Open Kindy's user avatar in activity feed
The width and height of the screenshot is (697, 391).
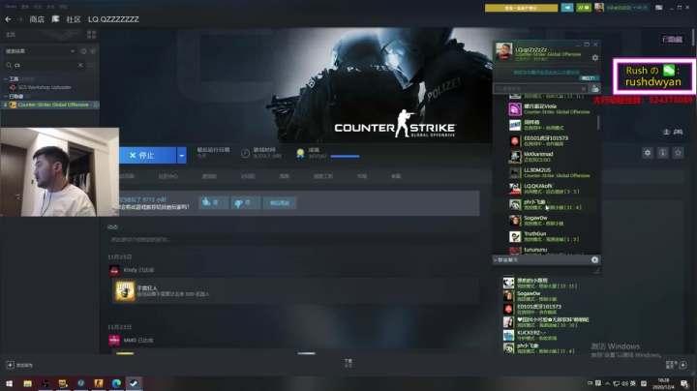pos(114,270)
